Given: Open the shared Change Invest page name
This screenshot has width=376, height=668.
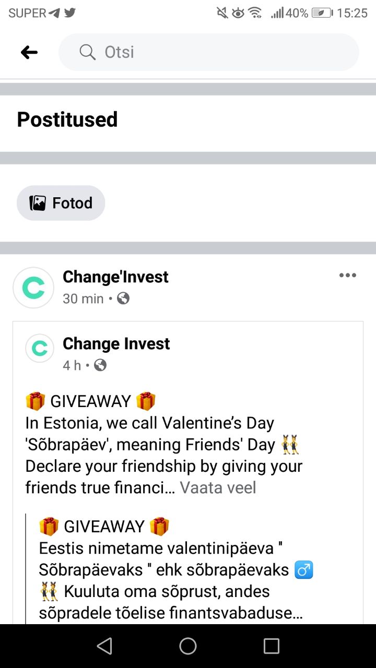Looking at the screenshot, I should pyautogui.click(x=116, y=343).
